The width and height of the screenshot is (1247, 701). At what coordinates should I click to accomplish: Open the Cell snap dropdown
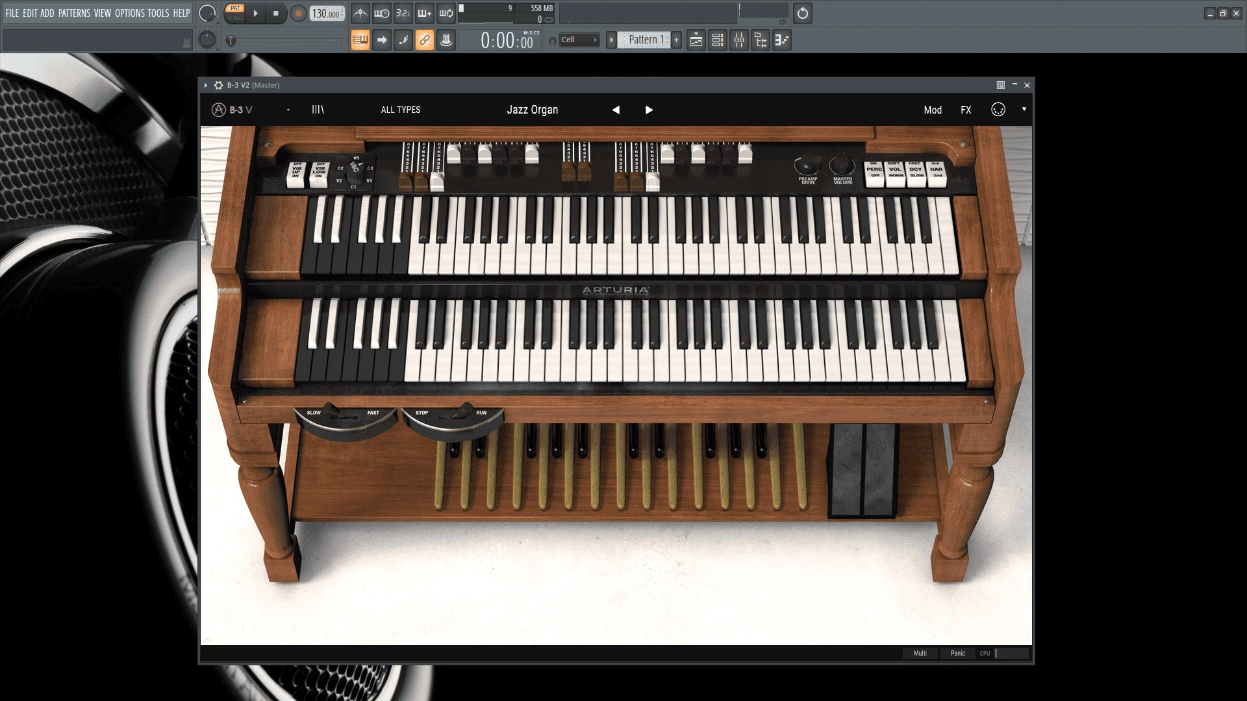[579, 40]
